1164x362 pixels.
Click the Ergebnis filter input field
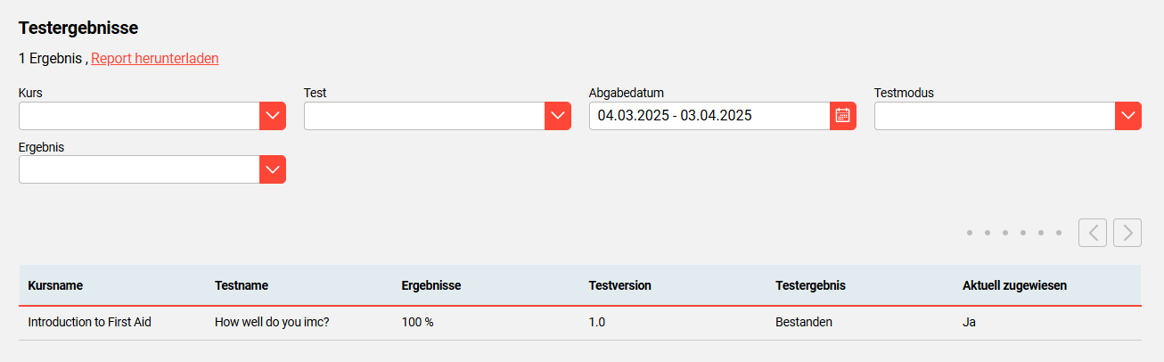(x=139, y=169)
